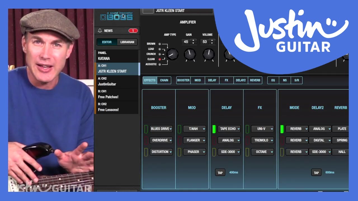Open the PLATE reverb dropdown

click(341, 129)
